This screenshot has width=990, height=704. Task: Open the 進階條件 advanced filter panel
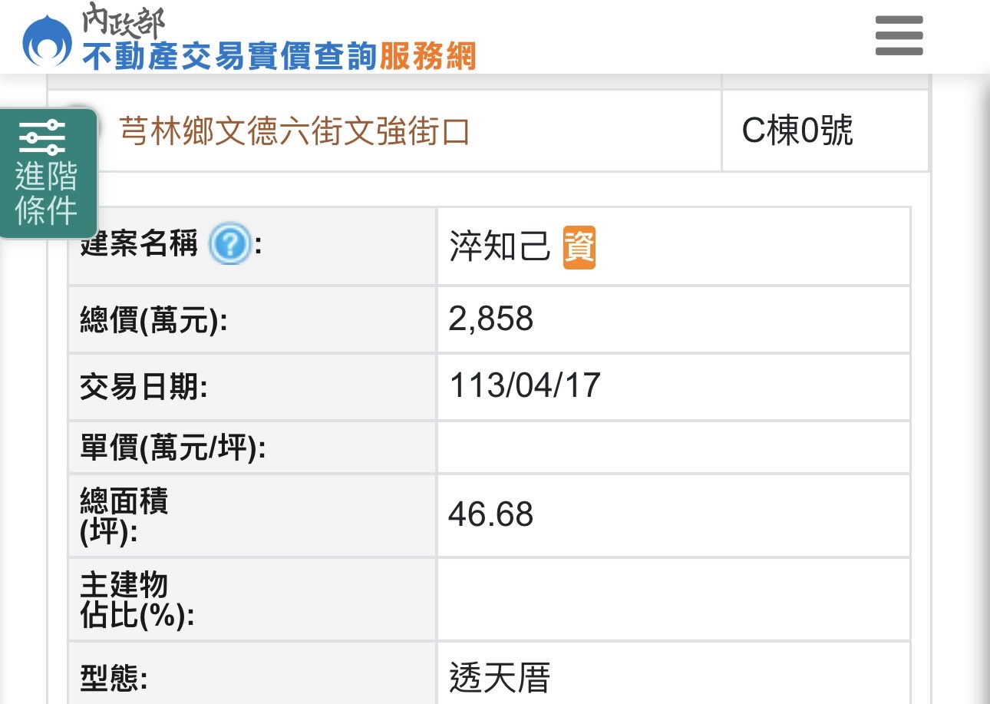point(48,174)
